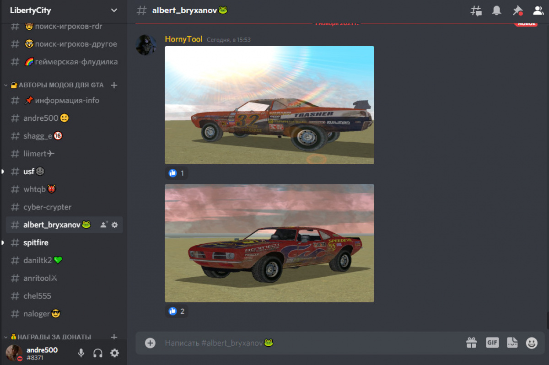This screenshot has height=365, width=549.
Task: Open spitfire channel
Action: 64,242
